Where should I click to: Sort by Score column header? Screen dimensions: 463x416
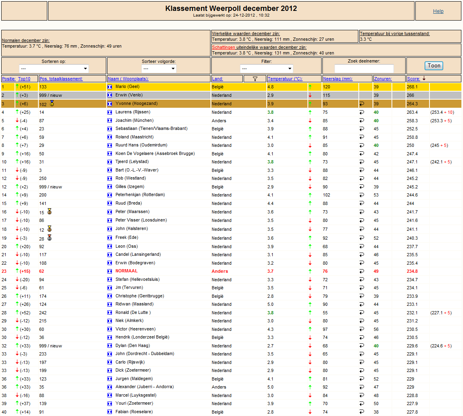click(413, 79)
